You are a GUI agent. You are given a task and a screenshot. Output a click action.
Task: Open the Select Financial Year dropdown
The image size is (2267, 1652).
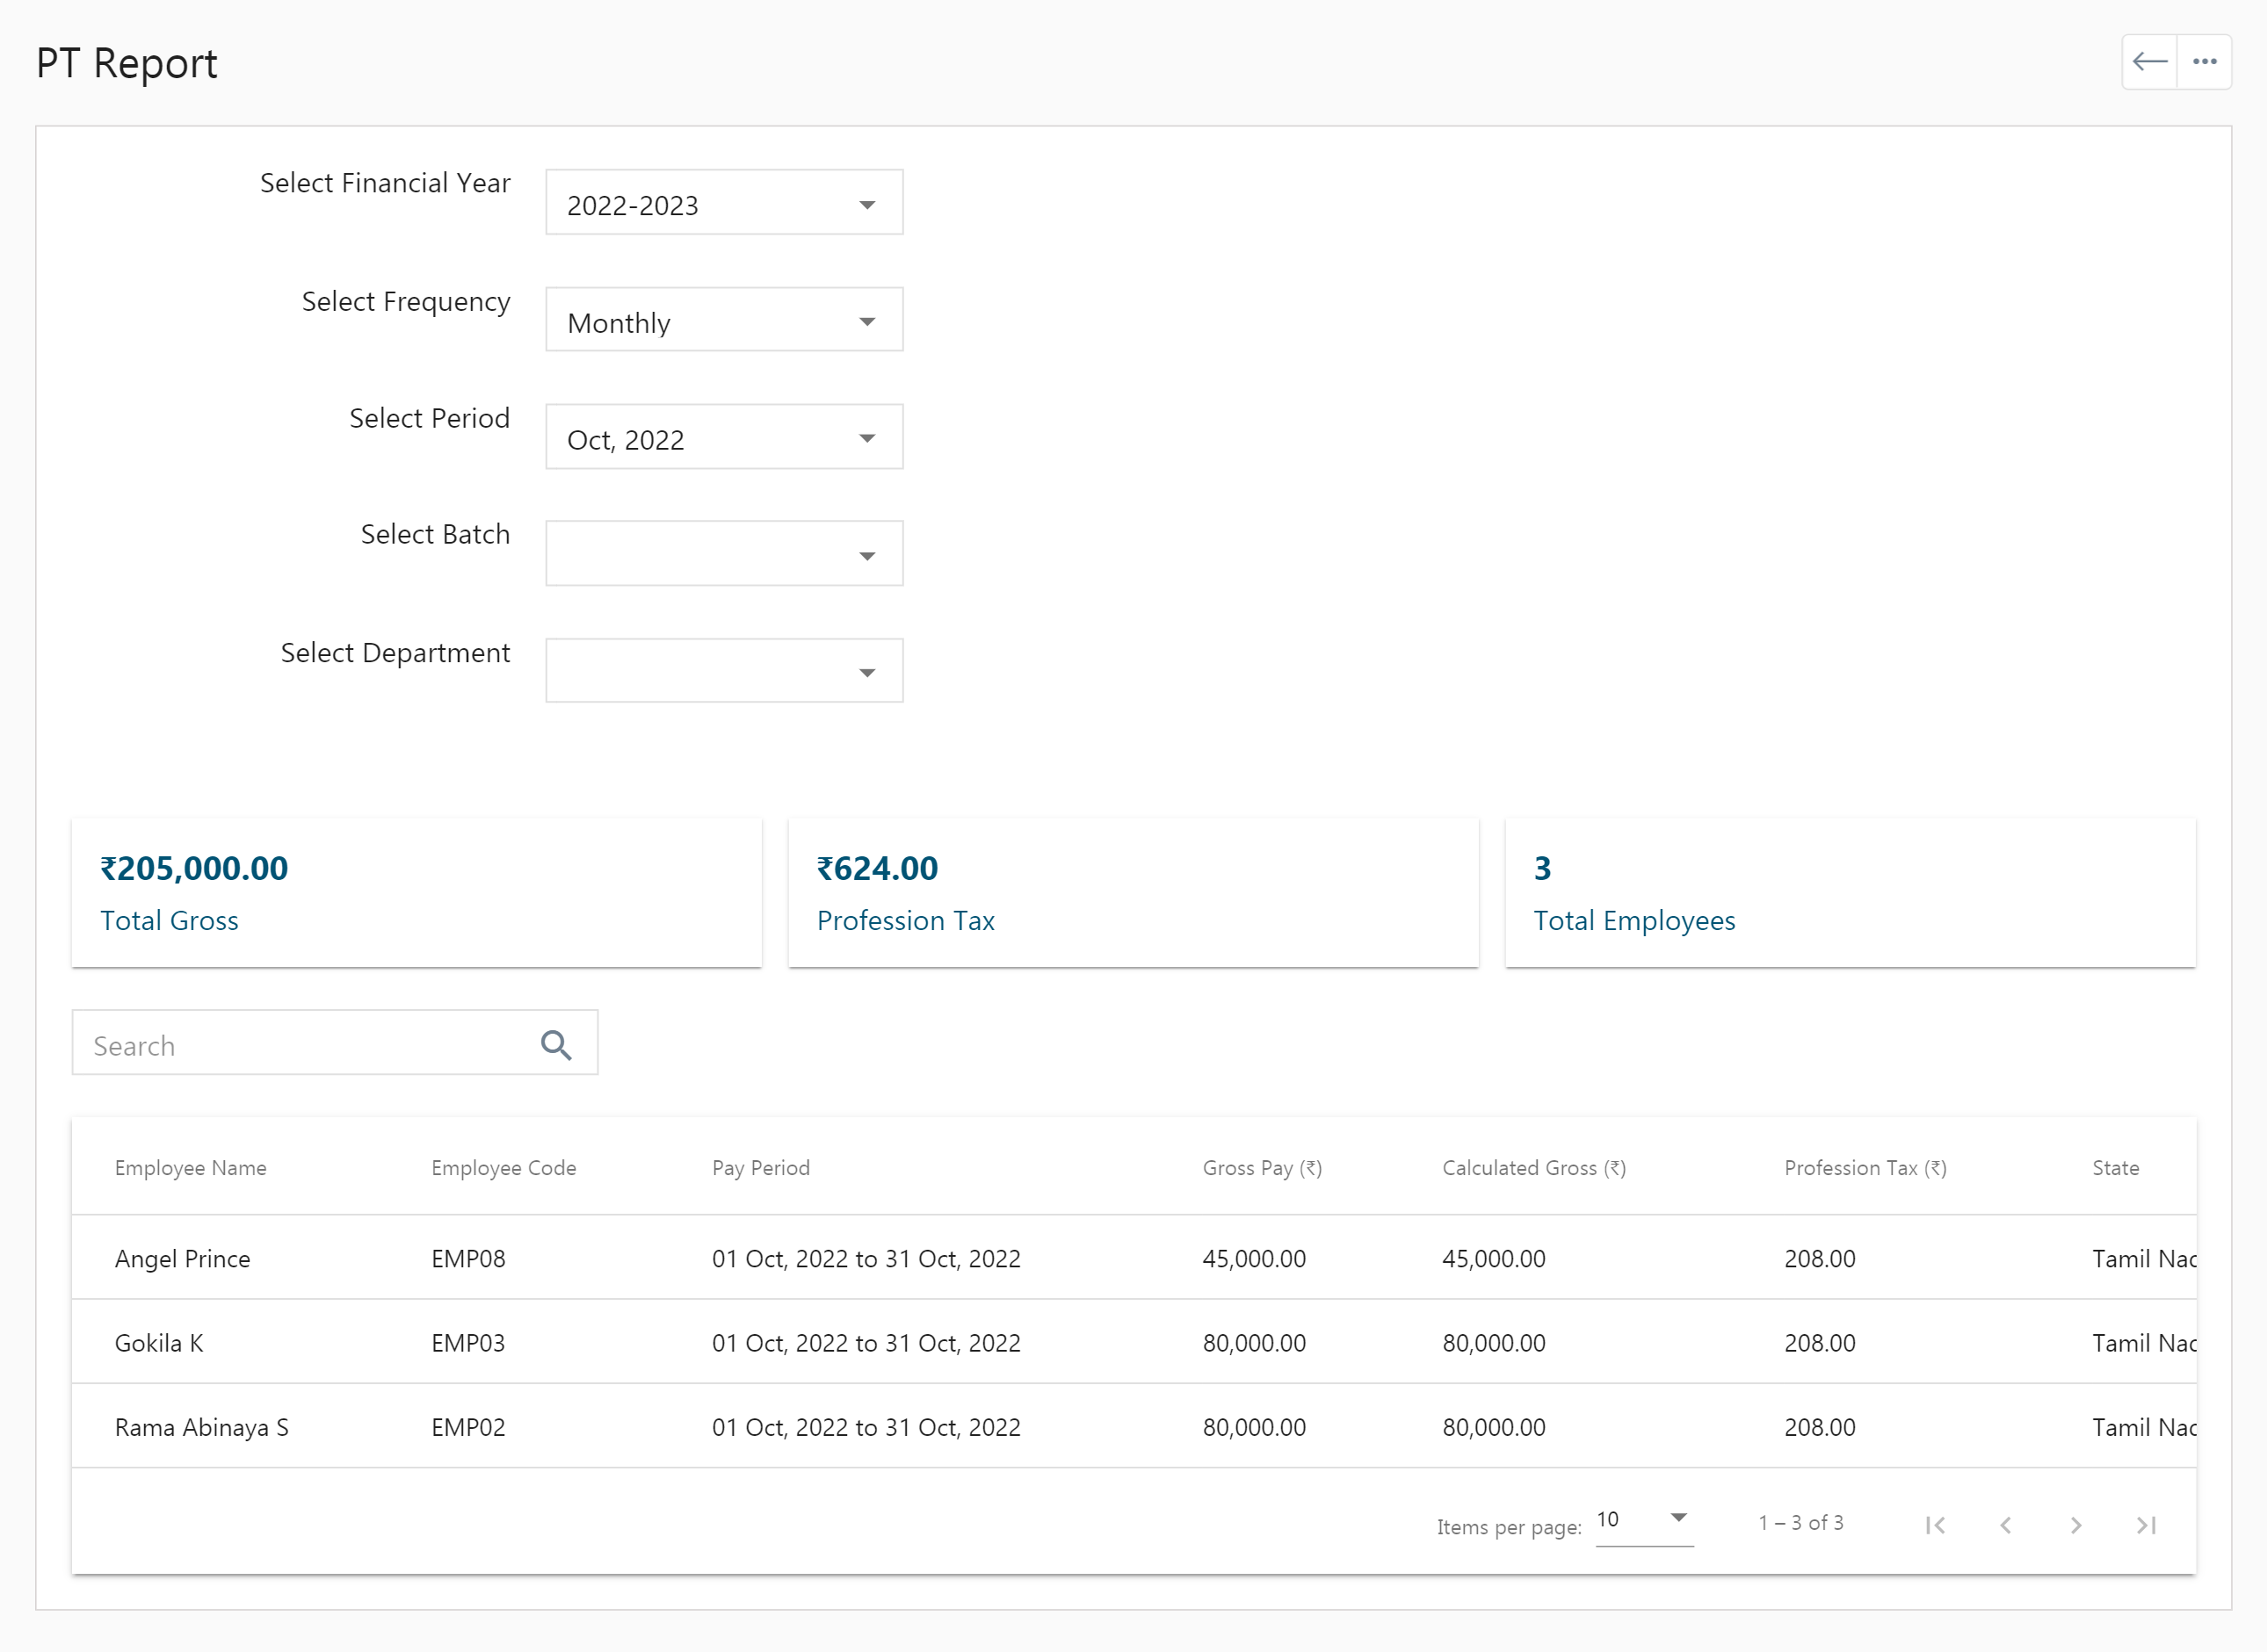click(724, 202)
